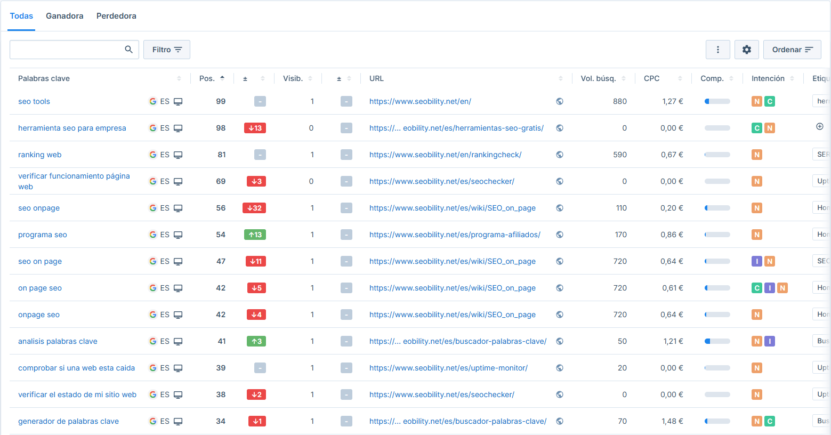831x435 pixels.
Task: Open the Ordenar sort dropdown
Action: [x=792, y=50]
